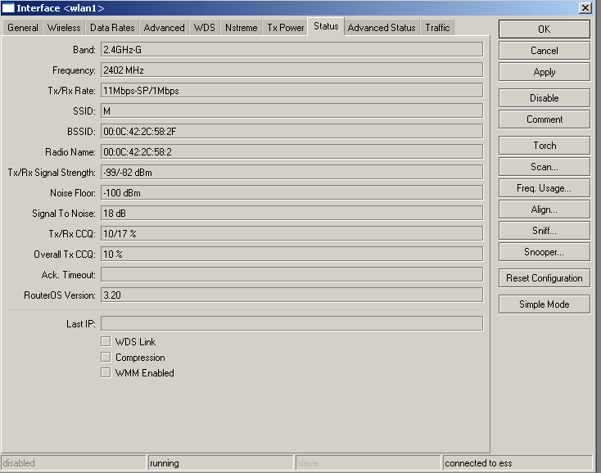Image resolution: width=601 pixels, height=473 pixels.
Task: Click the empty Ack. Timeout field
Action: pyautogui.click(x=291, y=275)
